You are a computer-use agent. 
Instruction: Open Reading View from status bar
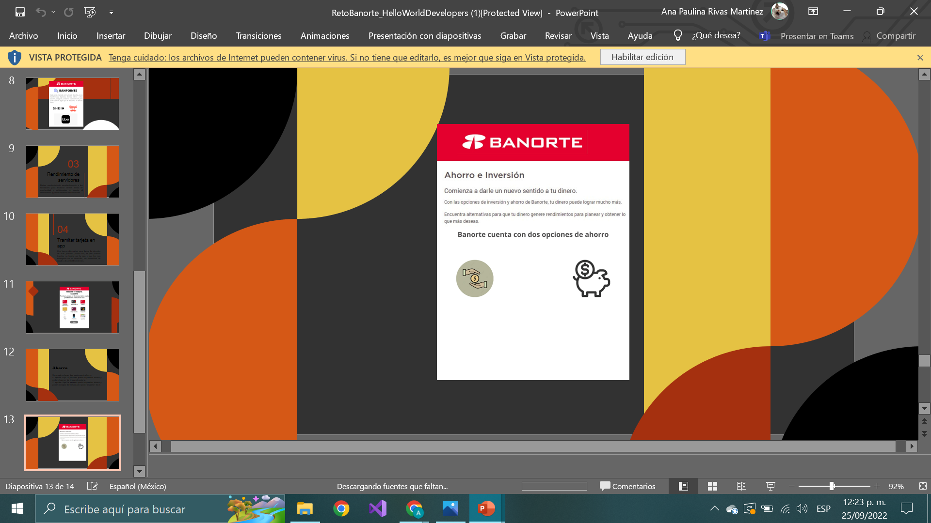pyautogui.click(x=741, y=486)
